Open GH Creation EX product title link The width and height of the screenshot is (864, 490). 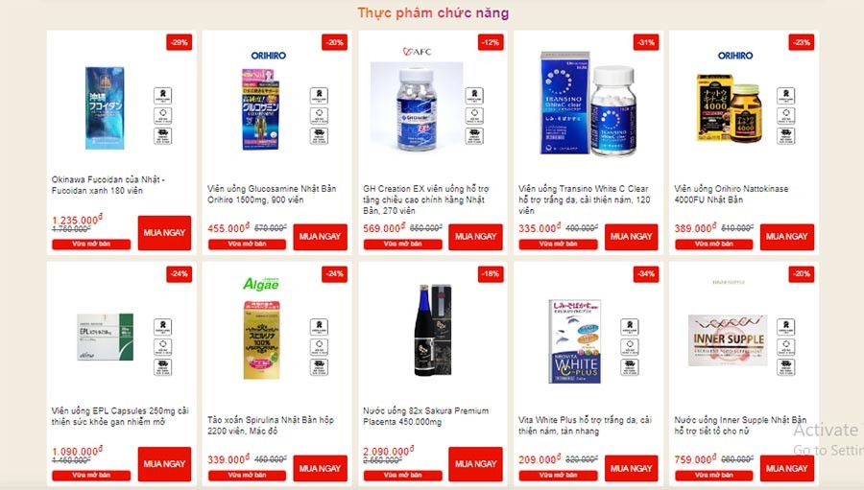click(426, 199)
